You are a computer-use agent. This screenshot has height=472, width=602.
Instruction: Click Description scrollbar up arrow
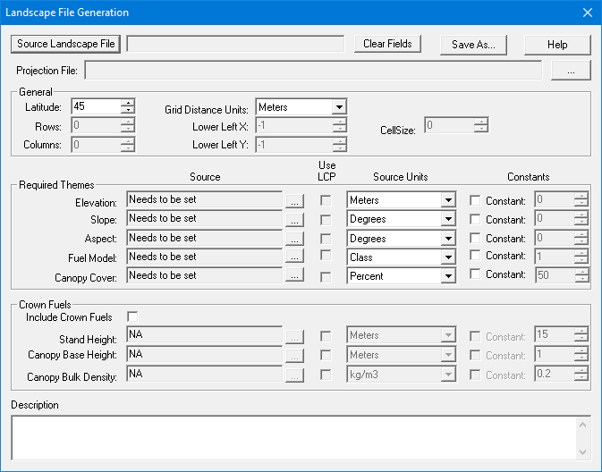(x=582, y=425)
